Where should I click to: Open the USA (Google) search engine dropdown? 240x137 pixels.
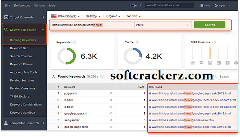point(69,16)
